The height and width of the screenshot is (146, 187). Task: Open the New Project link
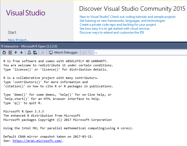pos(18,40)
